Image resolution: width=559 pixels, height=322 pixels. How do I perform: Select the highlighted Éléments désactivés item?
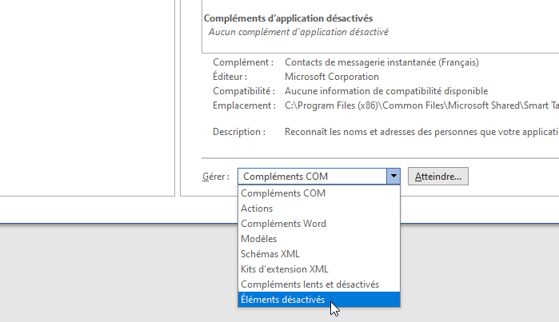click(x=283, y=300)
